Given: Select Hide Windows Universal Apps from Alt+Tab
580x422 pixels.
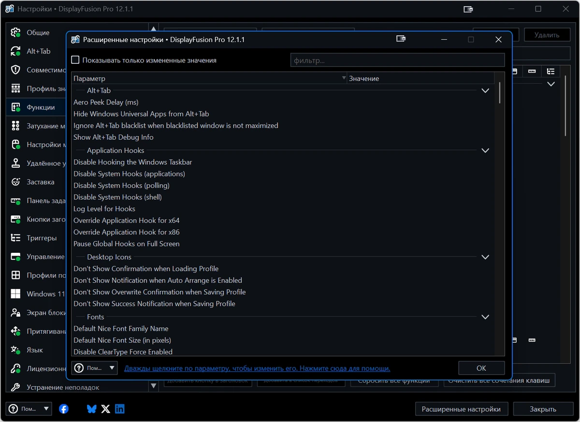Looking at the screenshot, I should (x=283, y=114).
